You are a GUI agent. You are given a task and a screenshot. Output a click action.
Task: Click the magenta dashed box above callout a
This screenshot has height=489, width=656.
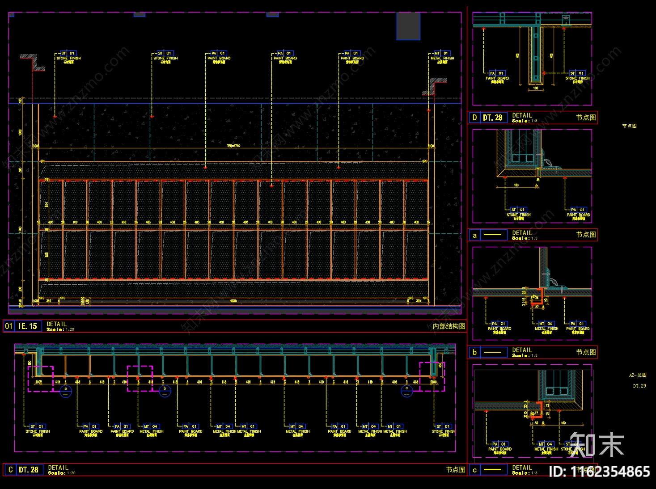click(x=41, y=379)
